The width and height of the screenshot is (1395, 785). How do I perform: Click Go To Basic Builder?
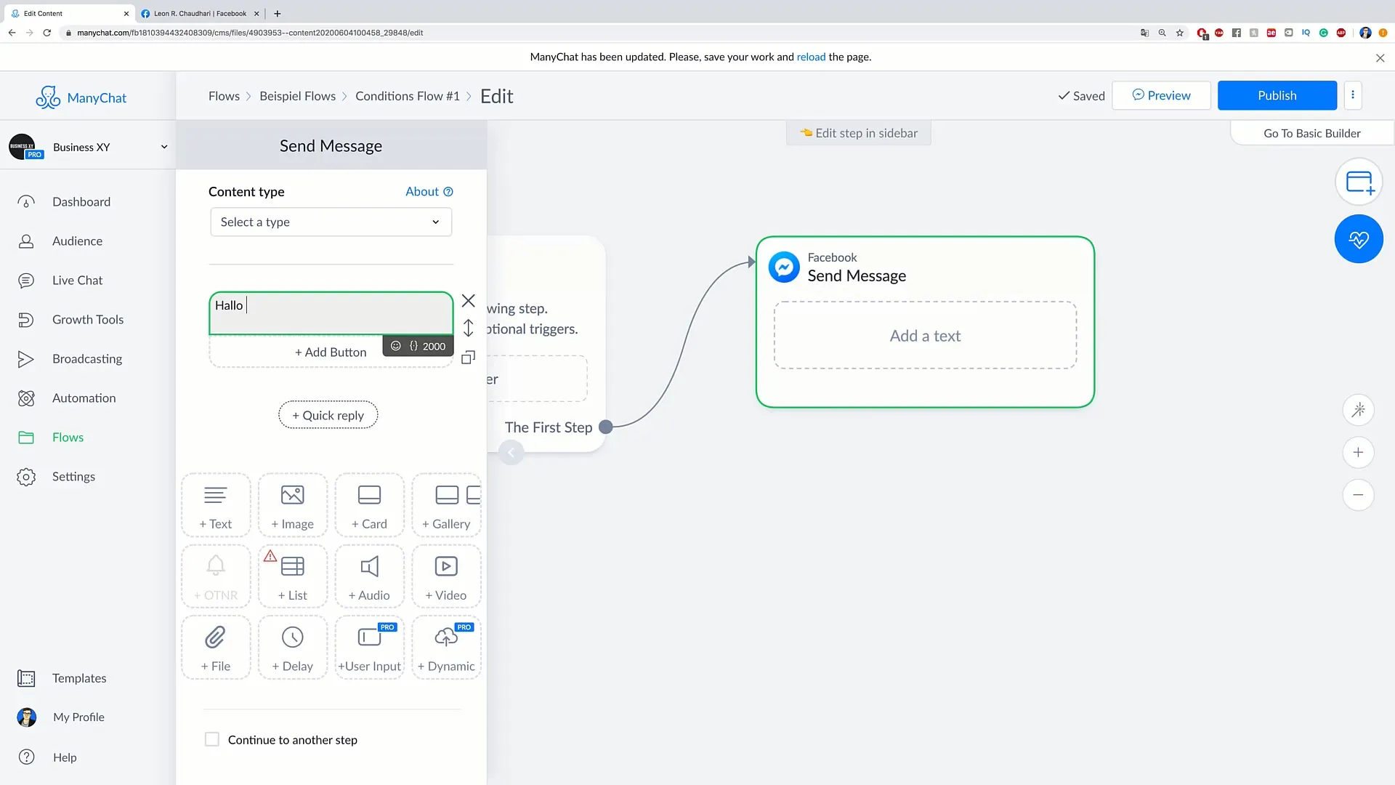click(x=1311, y=133)
